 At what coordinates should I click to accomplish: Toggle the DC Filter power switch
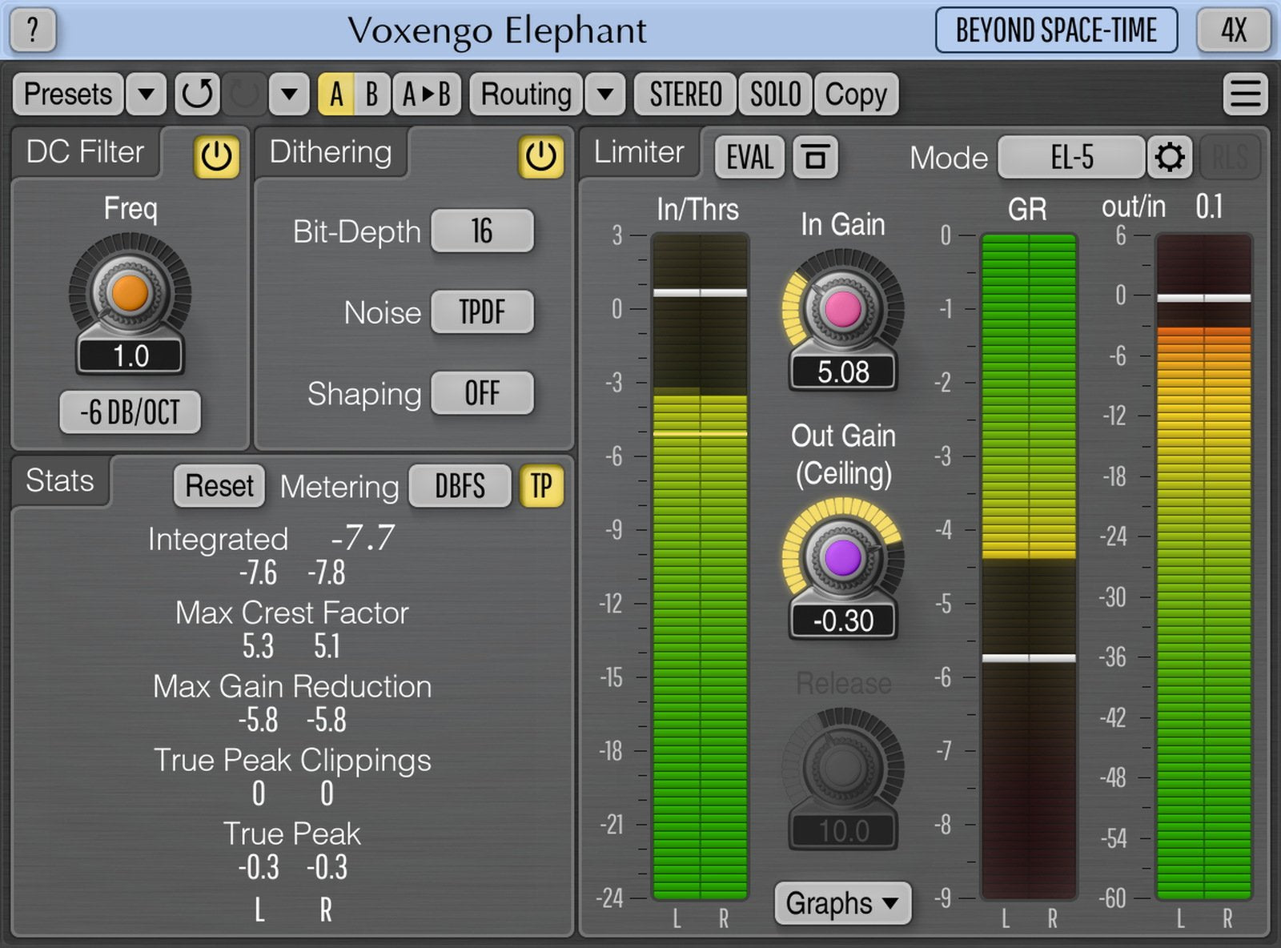pyautogui.click(x=214, y=157)
